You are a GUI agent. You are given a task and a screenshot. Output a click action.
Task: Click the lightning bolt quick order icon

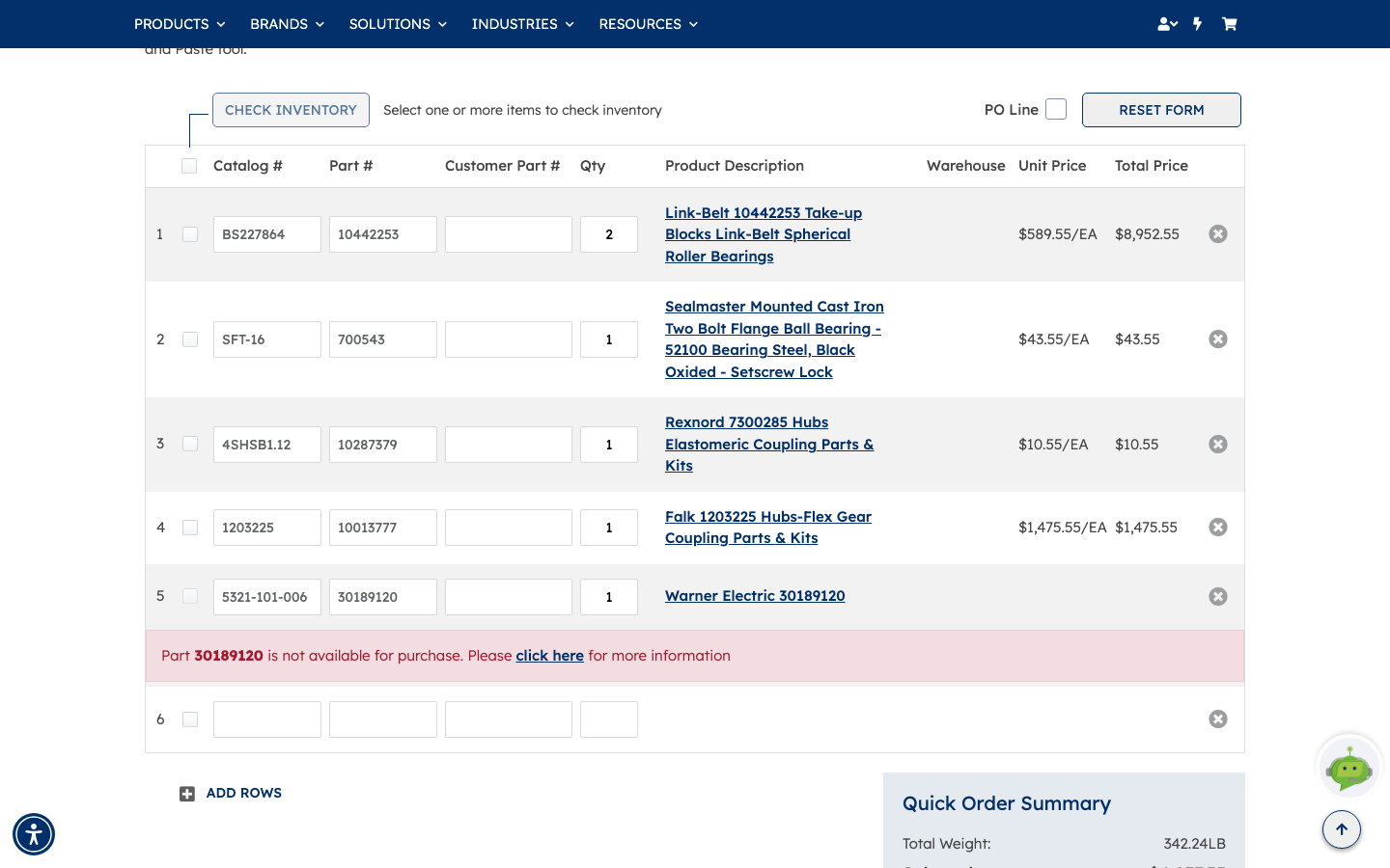pos(1198,24)
